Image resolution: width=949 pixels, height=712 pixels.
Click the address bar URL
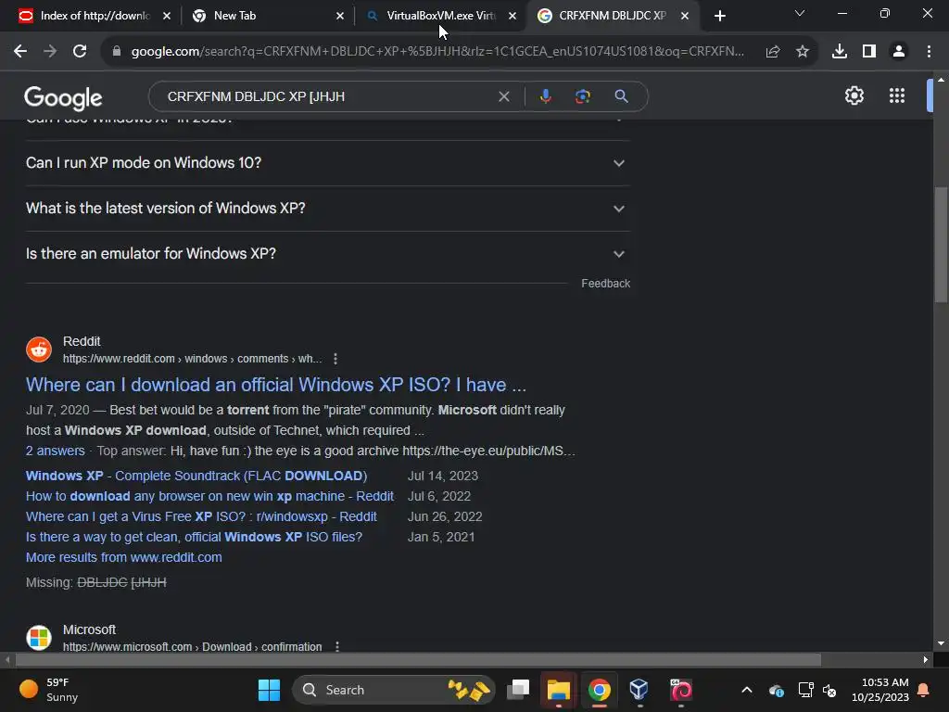point(437,52)
